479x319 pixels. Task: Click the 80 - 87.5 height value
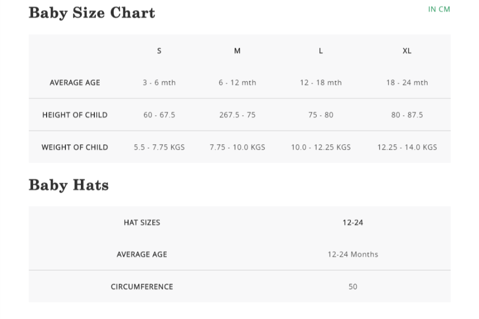(x=407, y=115)
